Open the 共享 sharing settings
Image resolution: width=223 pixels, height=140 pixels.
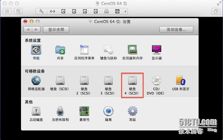pyautogui.click(x=60, y=50)
